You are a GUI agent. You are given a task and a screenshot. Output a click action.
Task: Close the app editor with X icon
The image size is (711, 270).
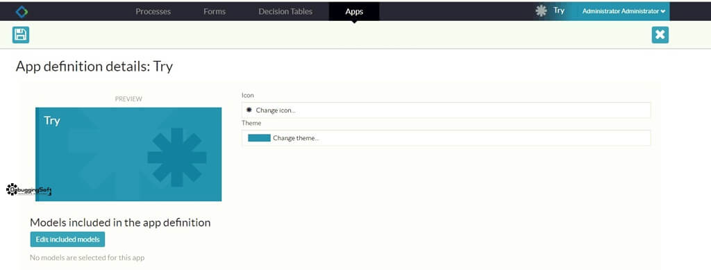click(x=660, y=35)
